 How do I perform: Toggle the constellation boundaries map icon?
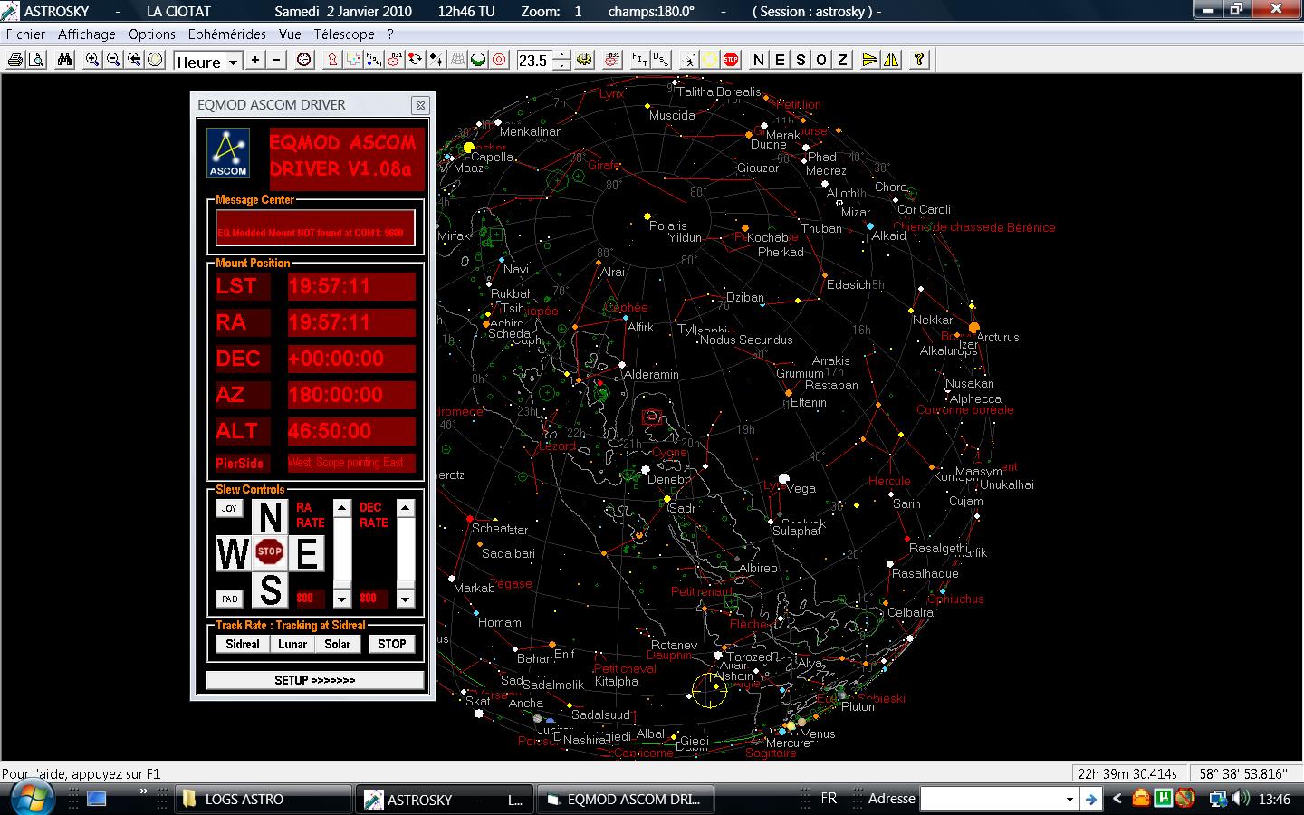pyautogui.click(x=353, y=60)
